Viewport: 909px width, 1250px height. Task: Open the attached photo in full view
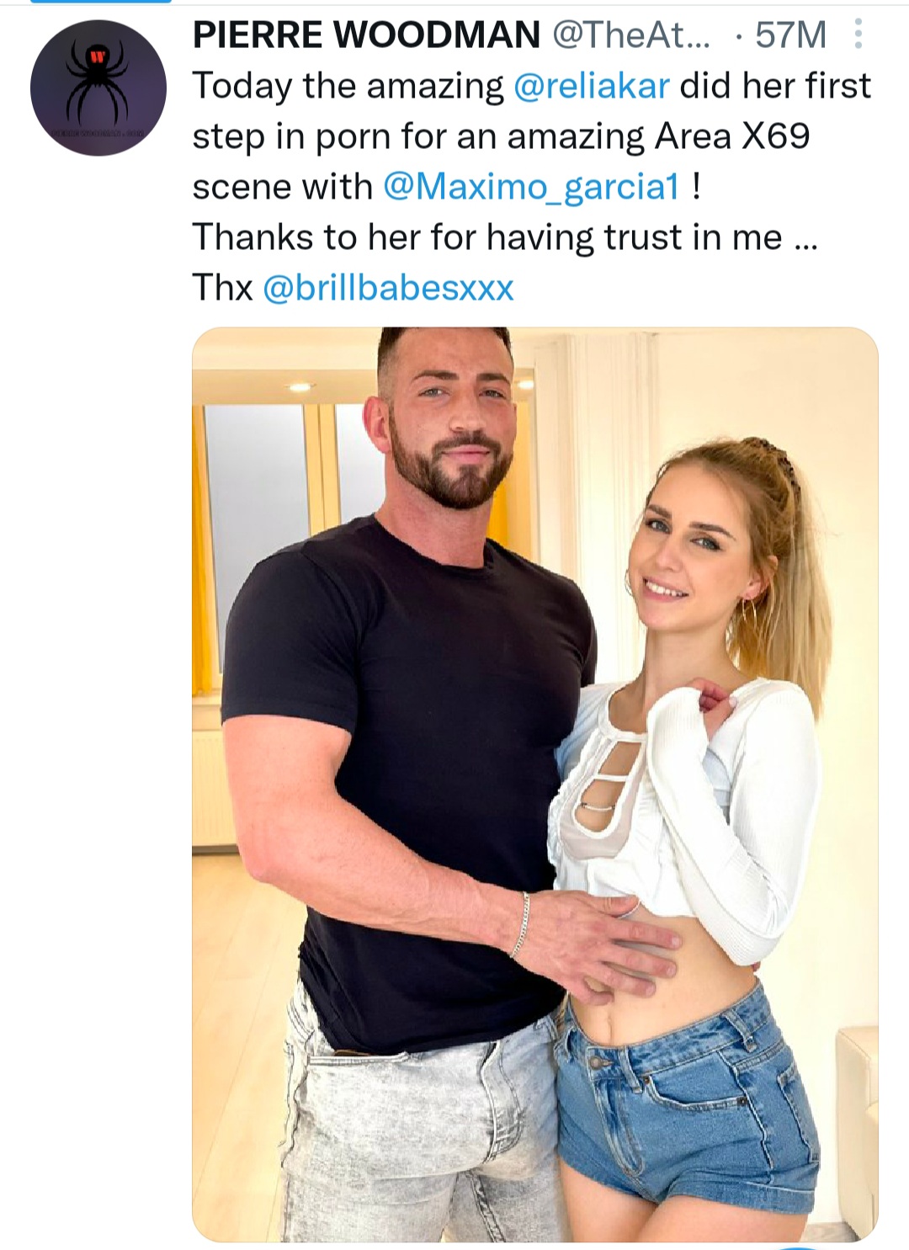click(534, 783)
